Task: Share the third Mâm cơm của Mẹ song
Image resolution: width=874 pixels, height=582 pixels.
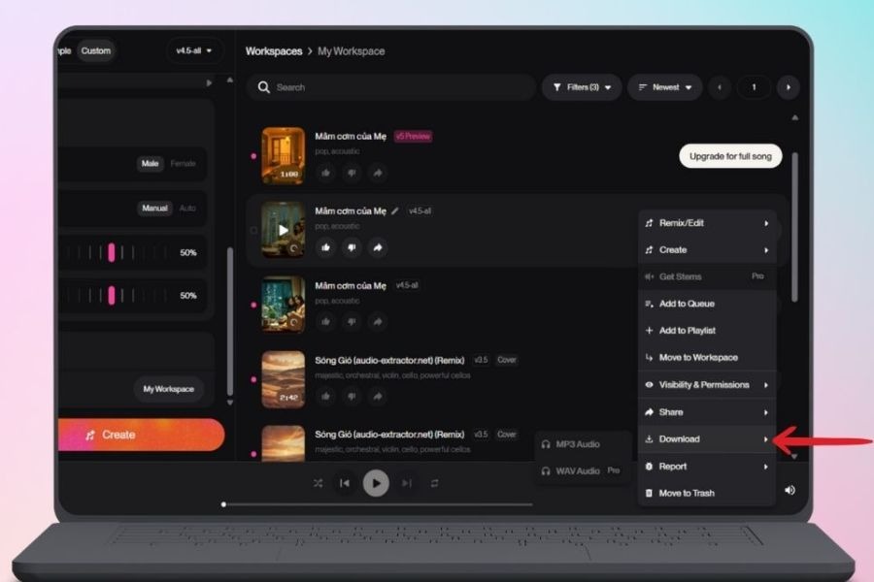Action: click(x=377, y=323)
